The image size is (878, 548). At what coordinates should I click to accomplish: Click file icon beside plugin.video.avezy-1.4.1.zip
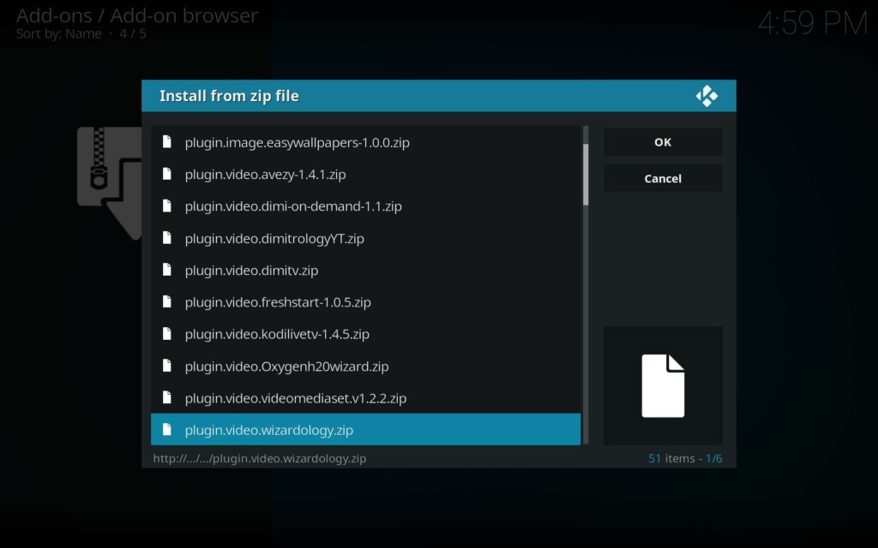(x=167, y=174)
